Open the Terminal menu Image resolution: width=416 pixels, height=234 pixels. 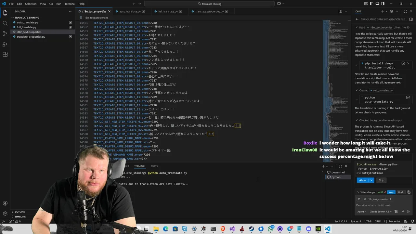pos(70,4)
